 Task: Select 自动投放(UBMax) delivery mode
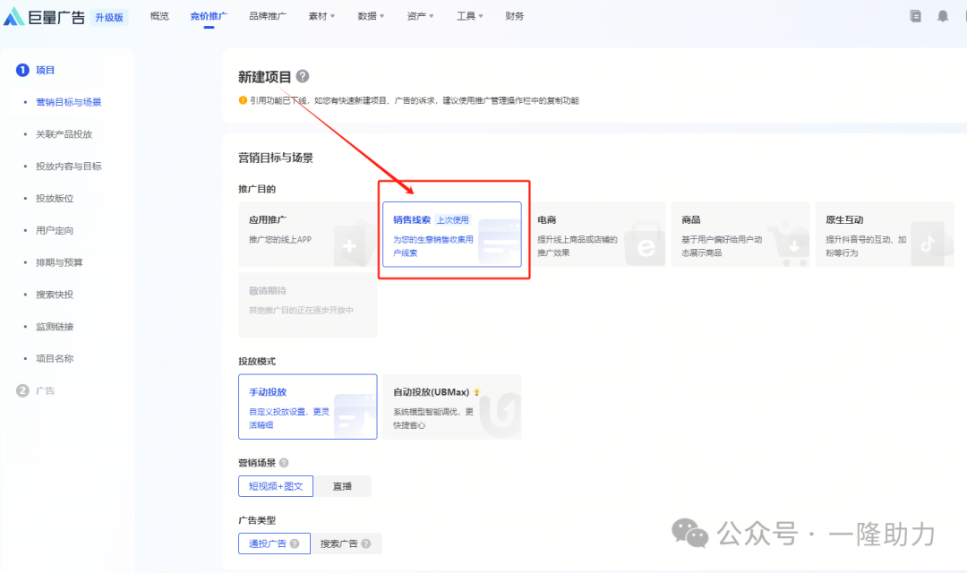(x=452, y=406)
